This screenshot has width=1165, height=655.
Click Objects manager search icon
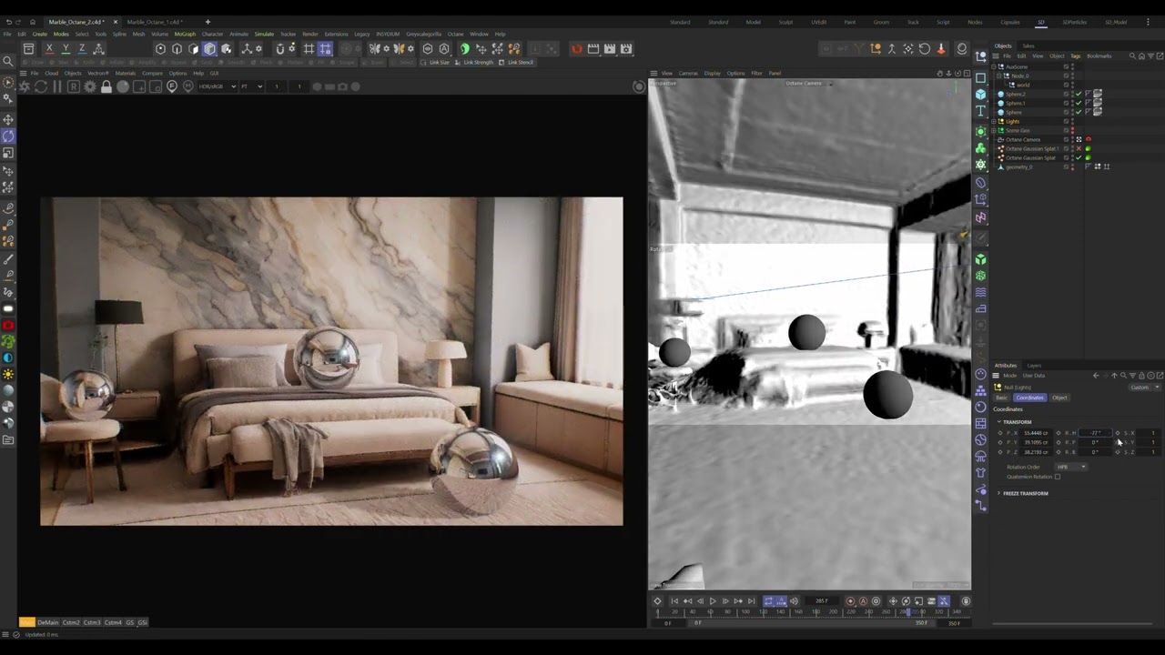tap(1132, 55)
